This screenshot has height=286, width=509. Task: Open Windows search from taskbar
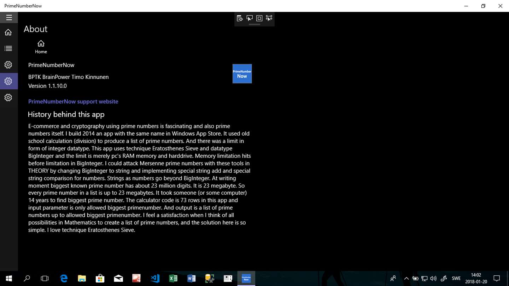point(27,279)
